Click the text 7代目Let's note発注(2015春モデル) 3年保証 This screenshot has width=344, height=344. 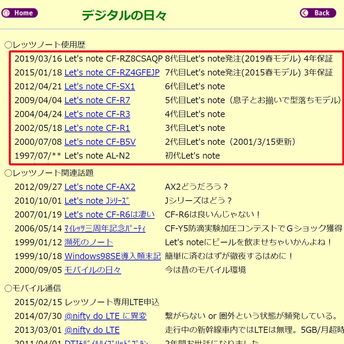(x=249, y=72)
